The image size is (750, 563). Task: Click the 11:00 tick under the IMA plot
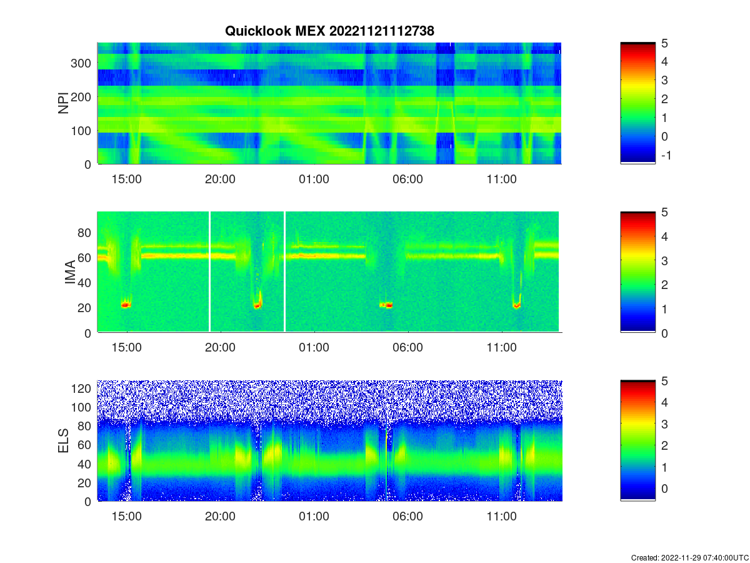pyautogui.click(x=502, y=348)
